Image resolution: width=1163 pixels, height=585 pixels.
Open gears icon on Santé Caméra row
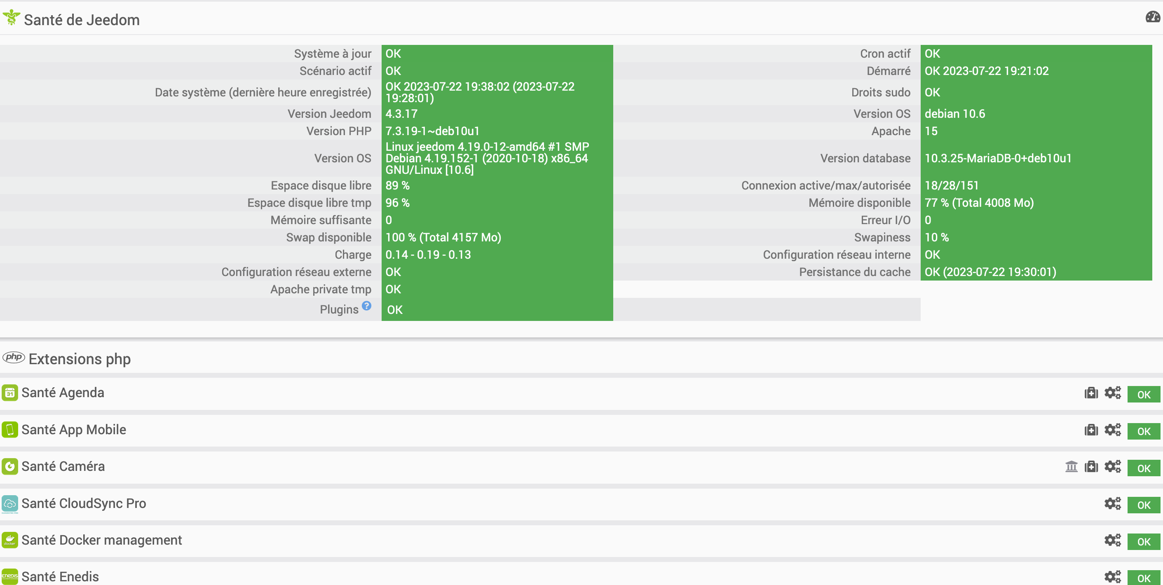(x=1112, y=467)
